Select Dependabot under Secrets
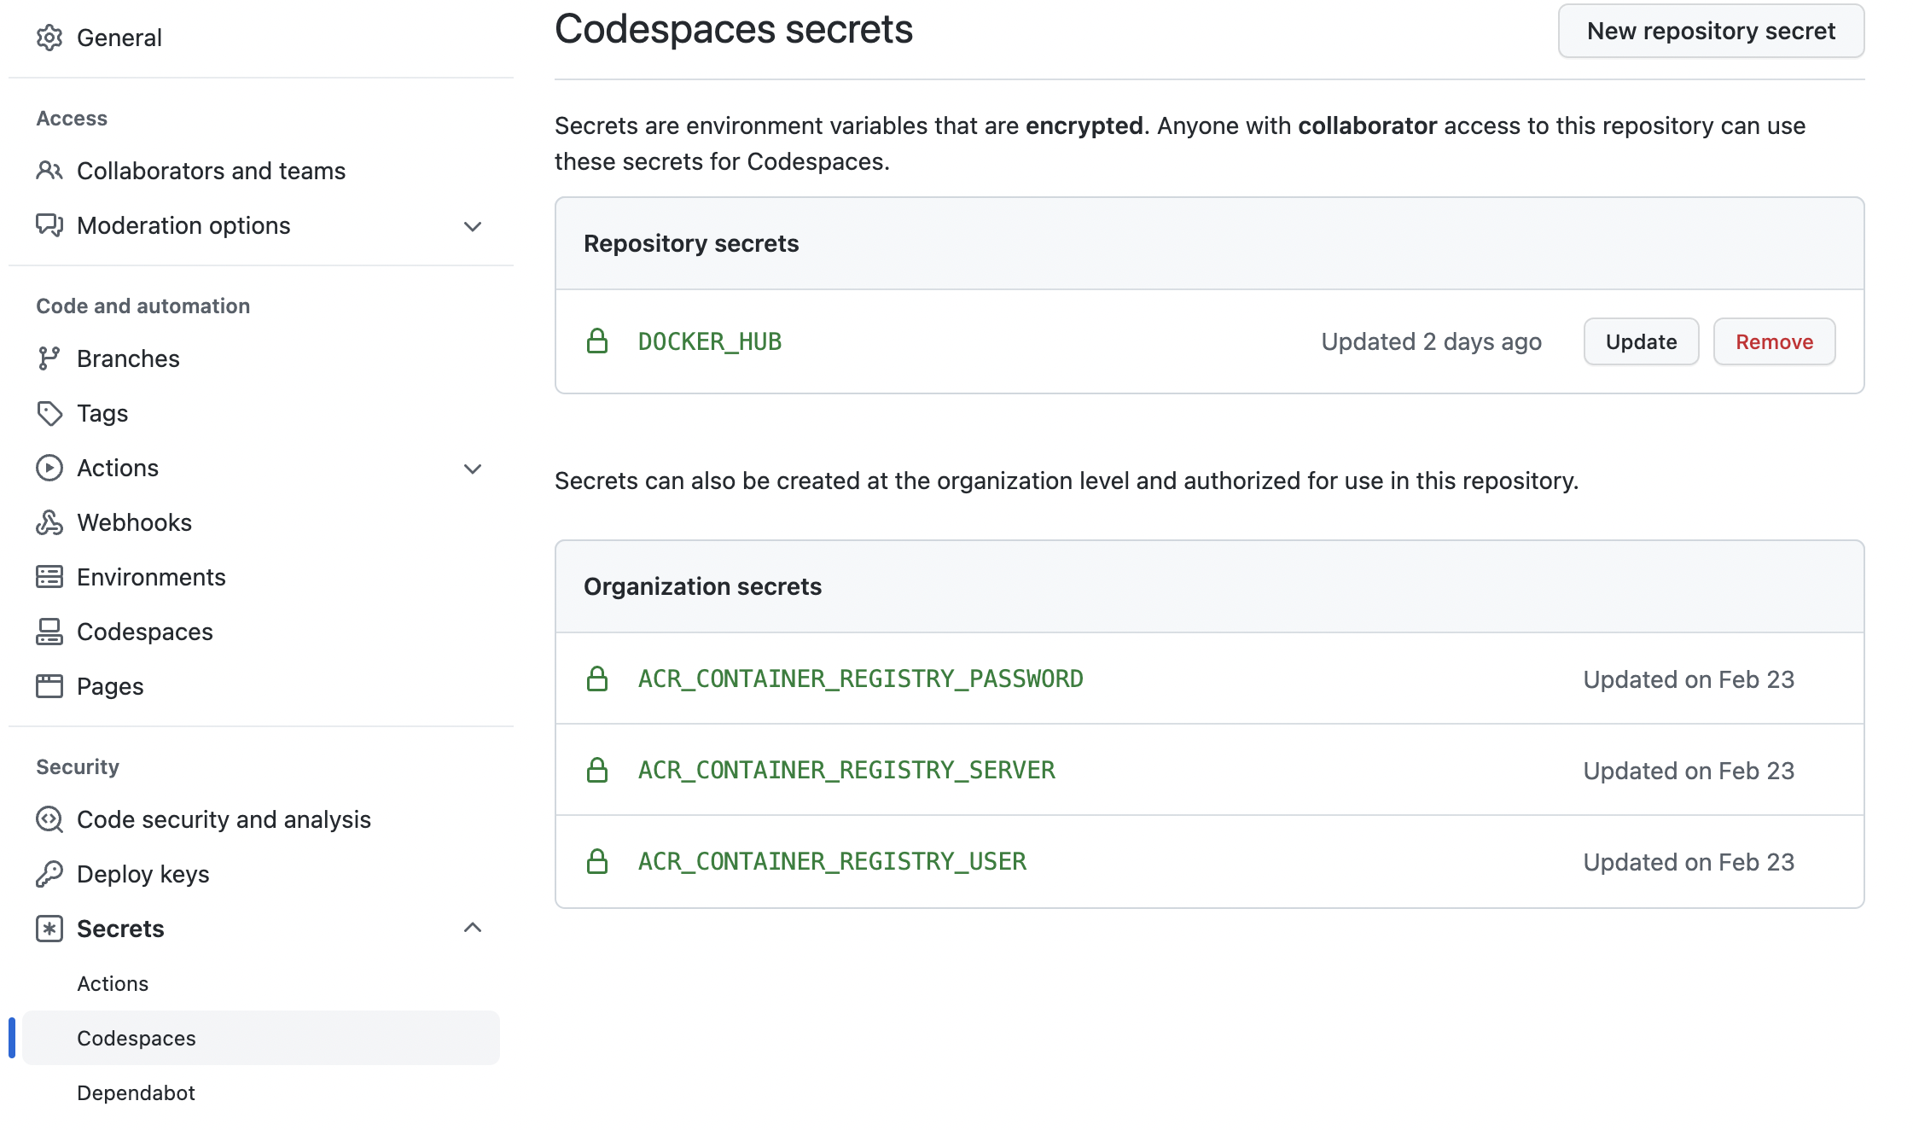This screenshot has width=1913, height=1130. tap(136, 1092)
